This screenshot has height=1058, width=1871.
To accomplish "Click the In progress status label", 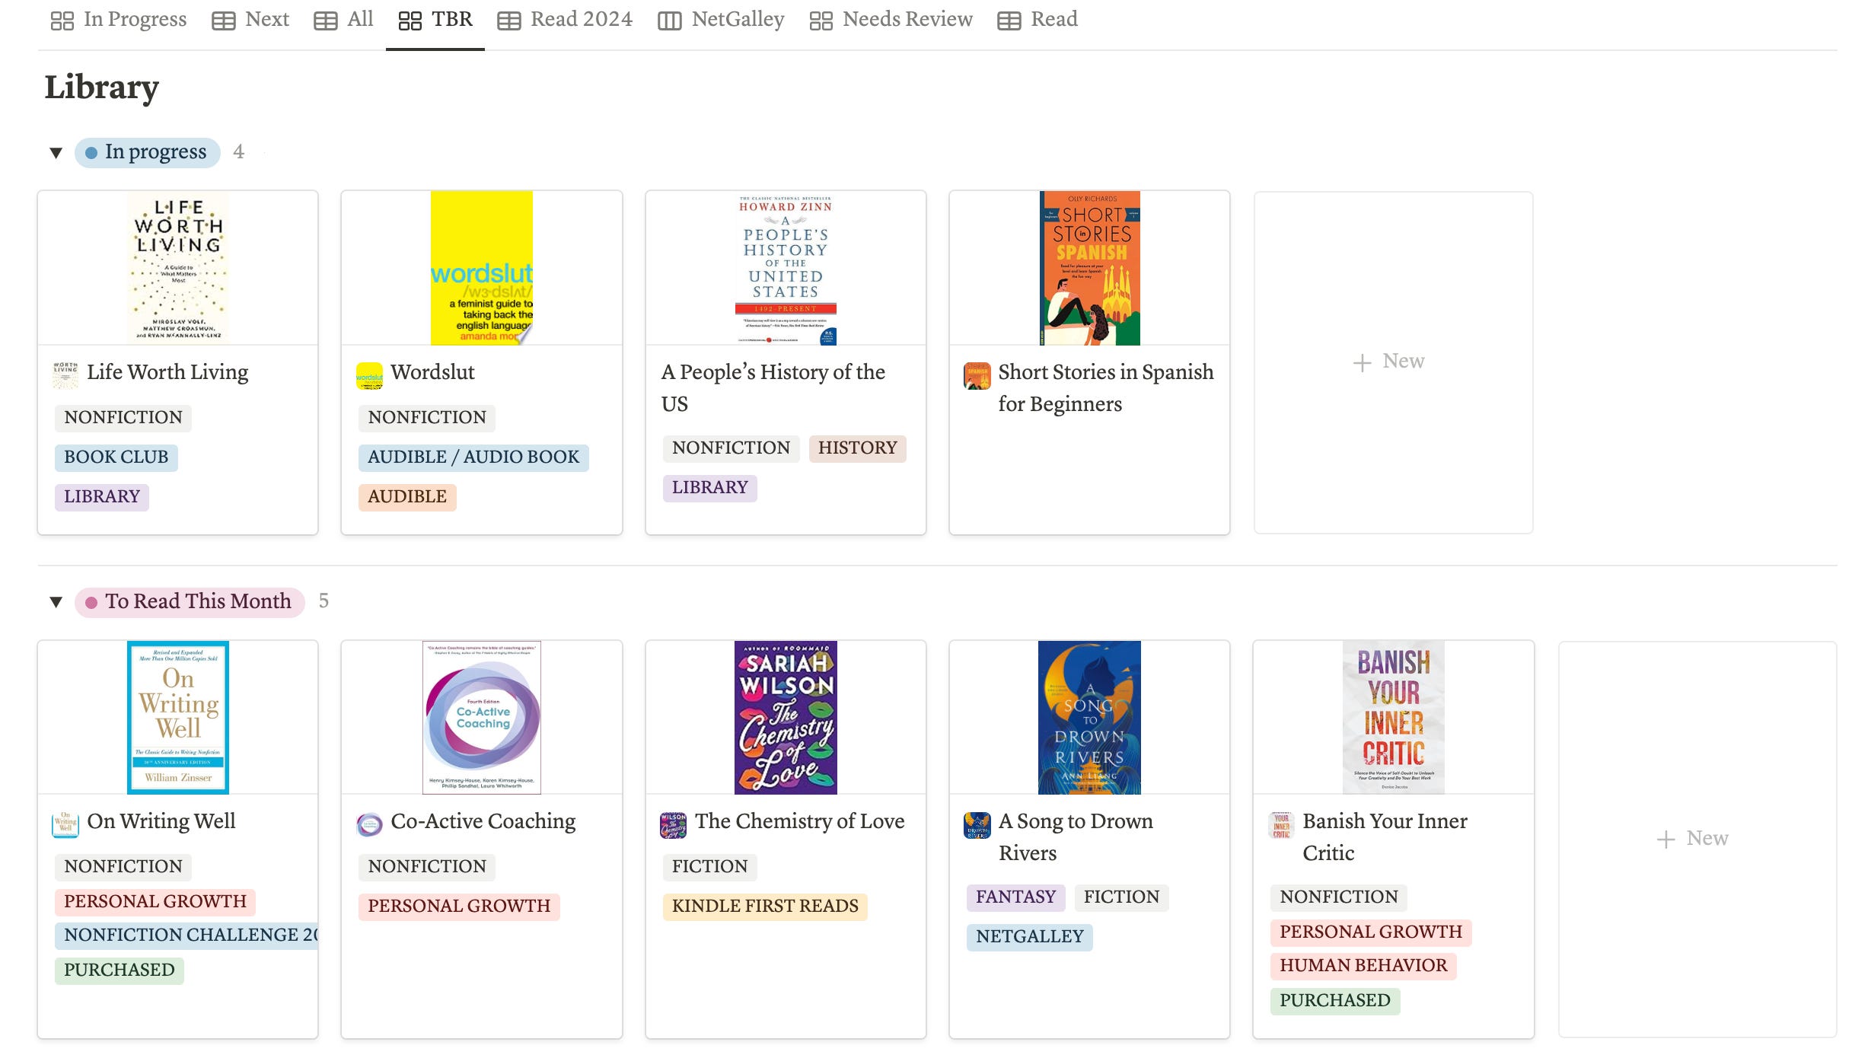I will pyautogui.click(x=148, y=152).
